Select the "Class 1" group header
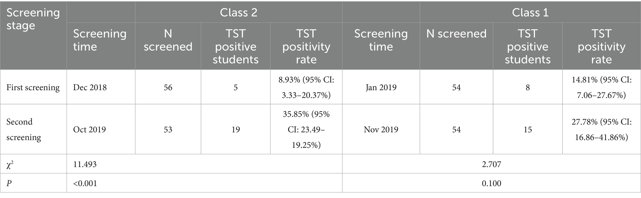 pos(530,12)
